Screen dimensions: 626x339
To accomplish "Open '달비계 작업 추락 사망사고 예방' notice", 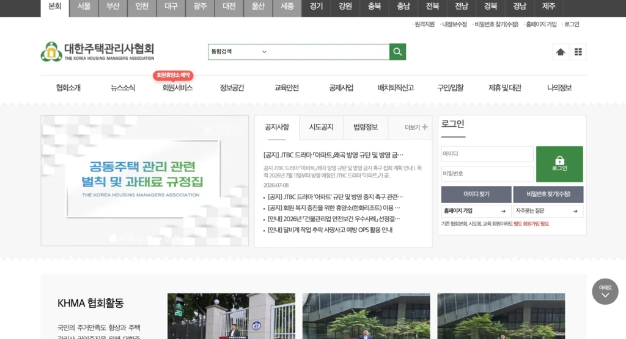I will (330, 230).
